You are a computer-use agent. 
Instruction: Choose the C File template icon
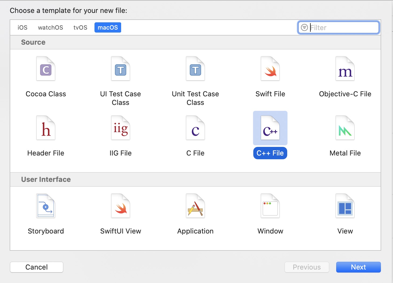tap(195, 128)
